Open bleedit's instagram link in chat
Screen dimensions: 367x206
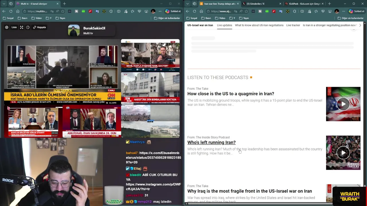pyautogui.click(x=153, y=187)
